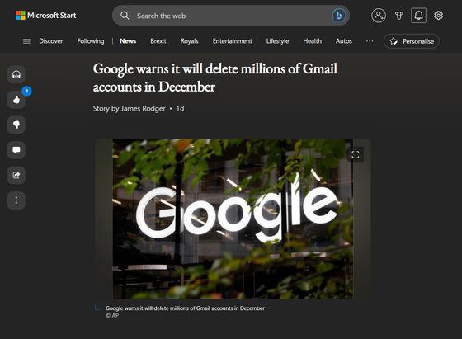Open the Autos tab
Image resolution: width=462 pixels, height=339 pixels.
(x=344, y=41)
